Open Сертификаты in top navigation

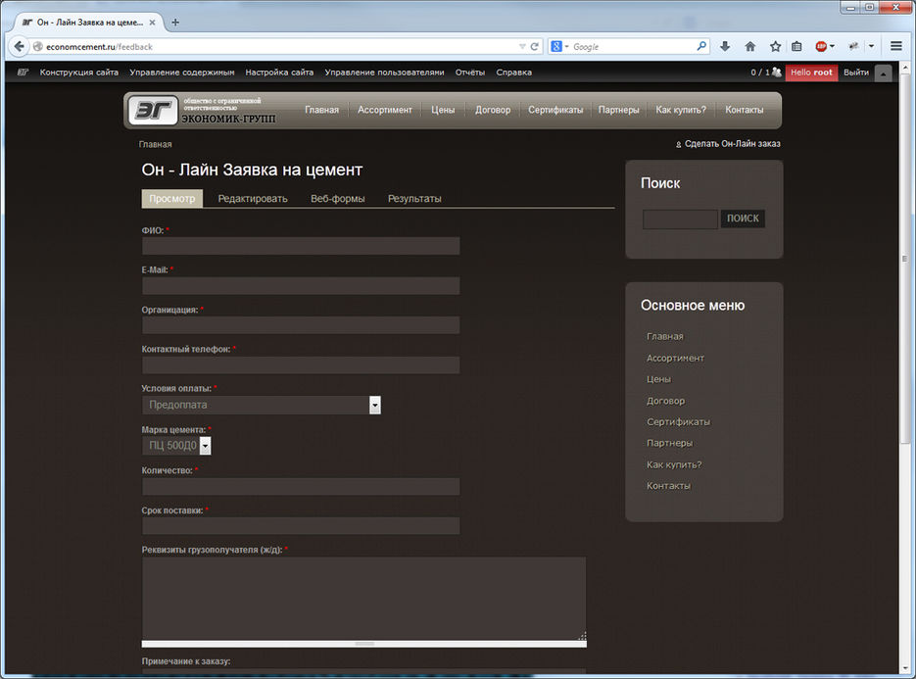[x=555, y=110]
